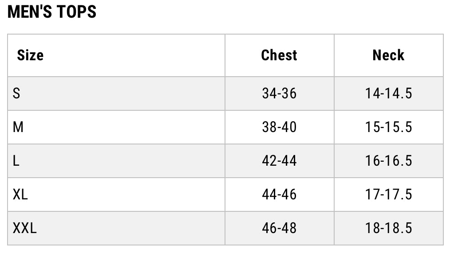The height and width of the screenshot is (253, 454).
Task: Pick neck measurement 14-14.5
Action: coord(389,93)
